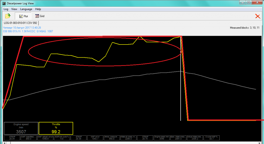Click the Dieselpower app icon in title bar
The height and width of the screenshot is (144, 264).
[x=4, y=3]
